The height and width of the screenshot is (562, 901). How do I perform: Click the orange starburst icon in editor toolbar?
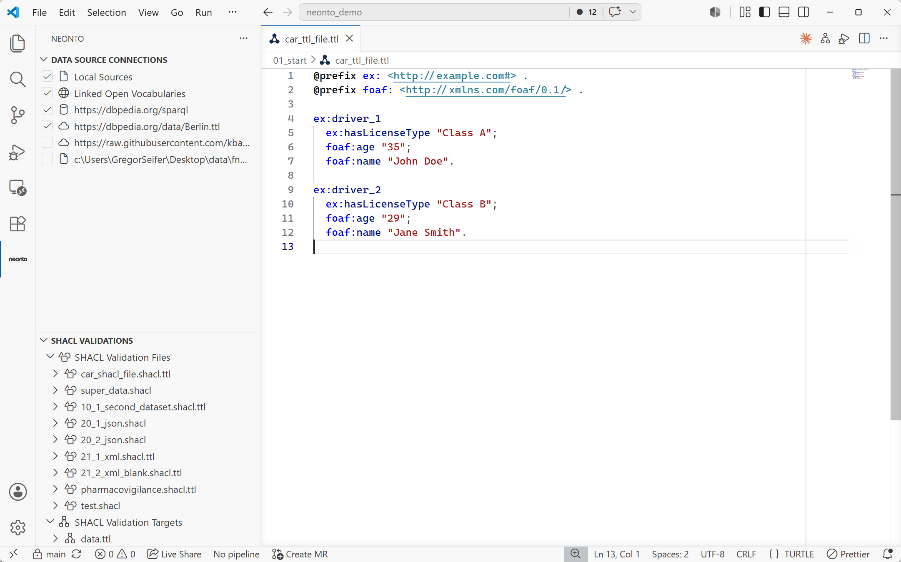[806, 39]
